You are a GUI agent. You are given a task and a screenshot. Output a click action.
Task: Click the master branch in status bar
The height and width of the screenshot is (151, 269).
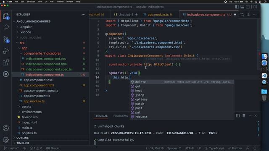pos(11,148)
